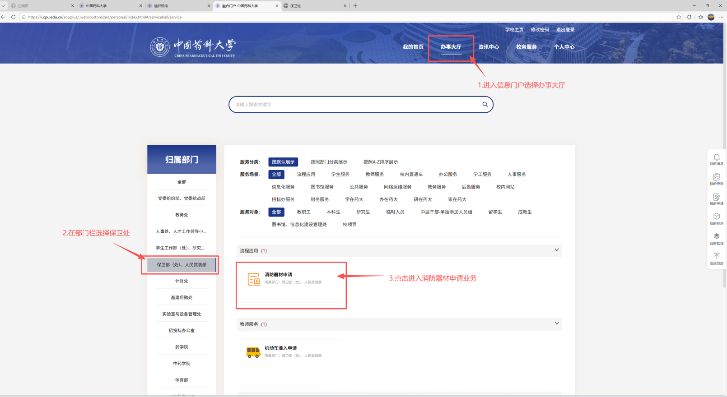Click the 我的申请 edit icon
This screenshot has height=397, width=727.
716,197
